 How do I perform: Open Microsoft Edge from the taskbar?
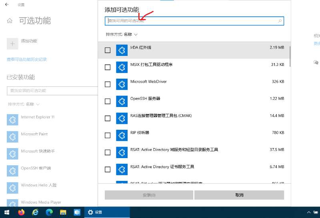(49, 212)
